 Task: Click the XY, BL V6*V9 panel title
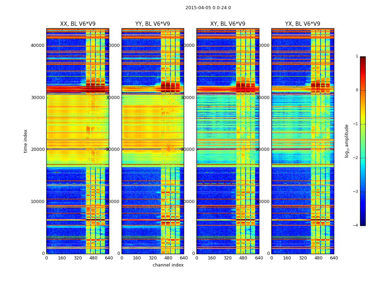(228, 24)
